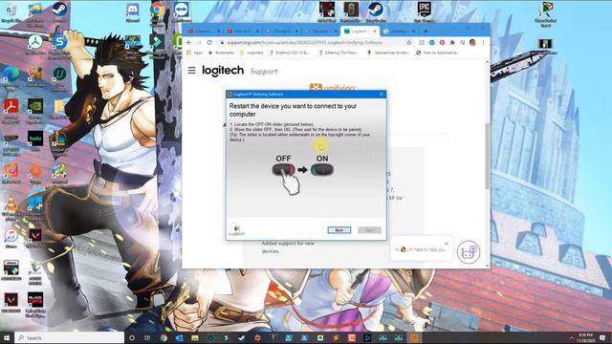Switch to the second YouTube tab
The image size is (612, 344).
pos(242,32)
